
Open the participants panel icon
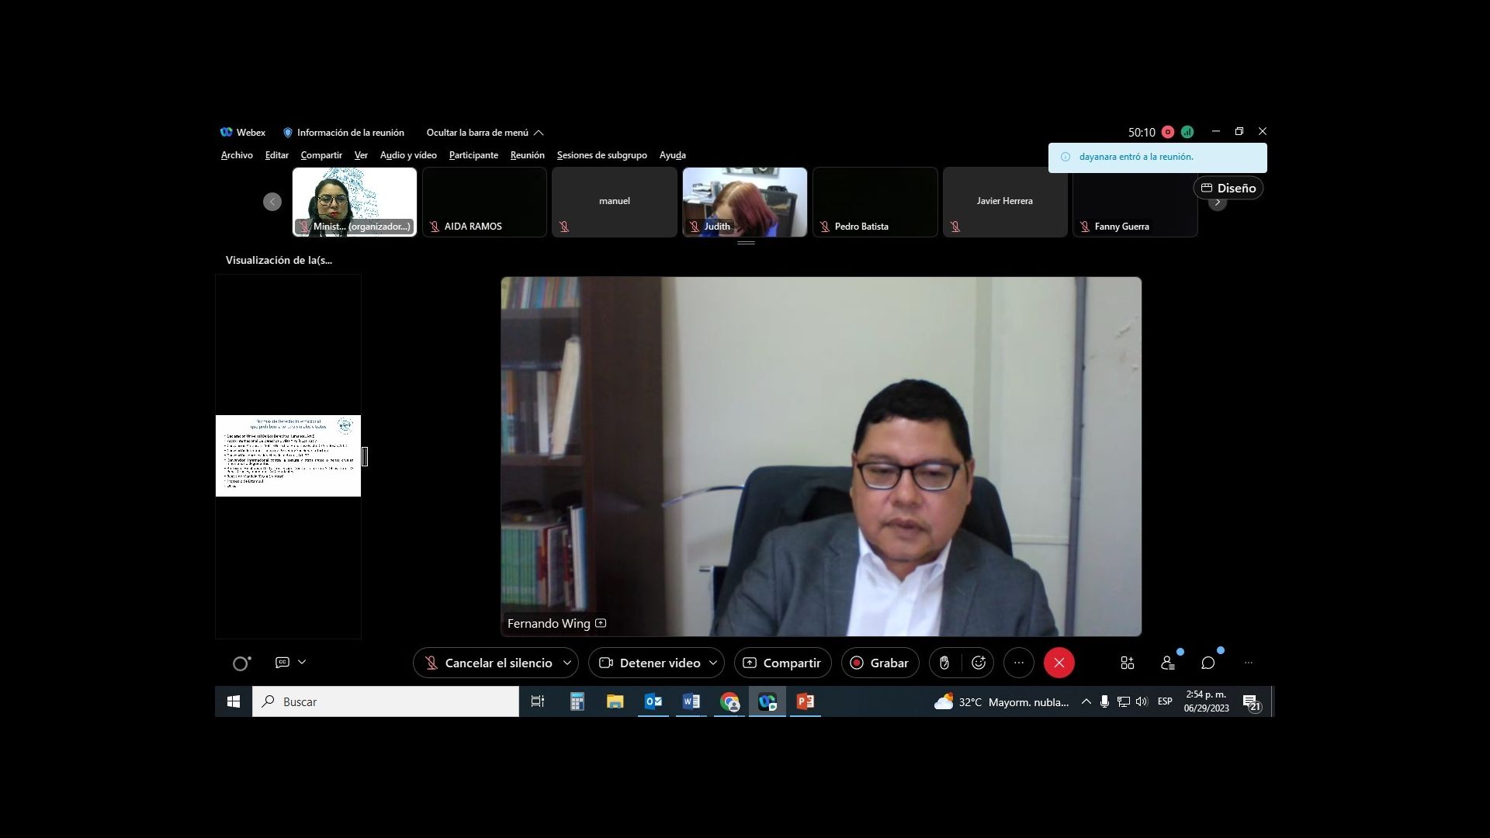tap(1167, 663)
